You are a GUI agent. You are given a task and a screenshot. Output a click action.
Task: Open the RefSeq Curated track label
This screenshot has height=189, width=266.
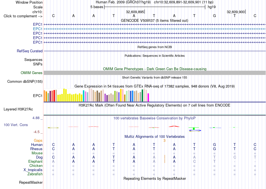[30, 51]
